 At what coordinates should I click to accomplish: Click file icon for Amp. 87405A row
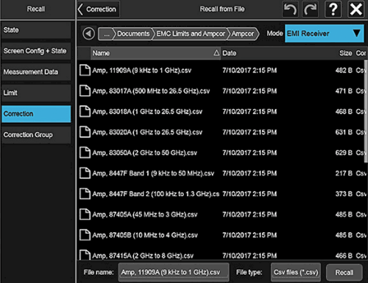(x=85, y=214)
